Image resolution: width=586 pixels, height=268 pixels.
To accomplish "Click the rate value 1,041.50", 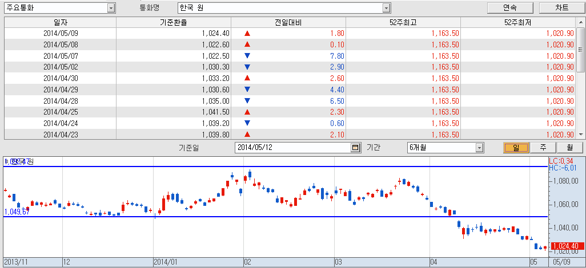I will point(216,112).
